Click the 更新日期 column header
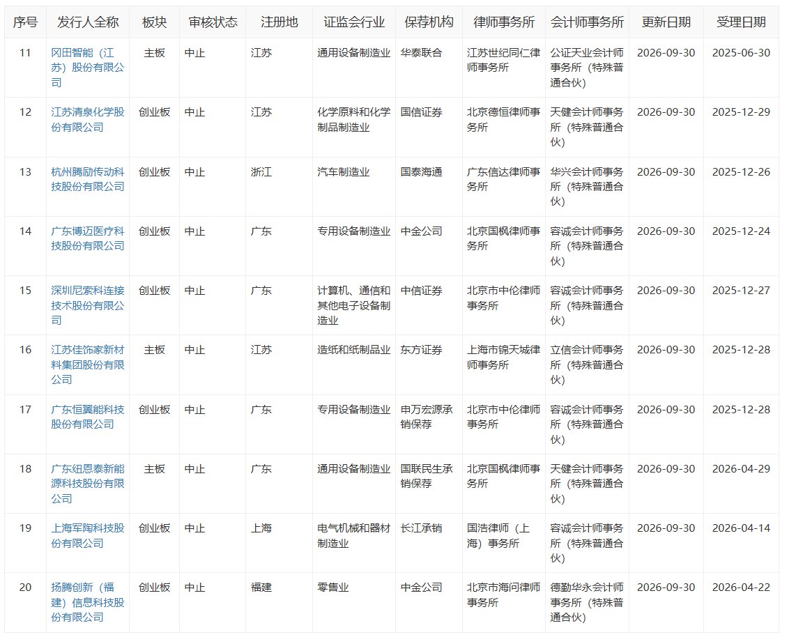 [666, 22]
